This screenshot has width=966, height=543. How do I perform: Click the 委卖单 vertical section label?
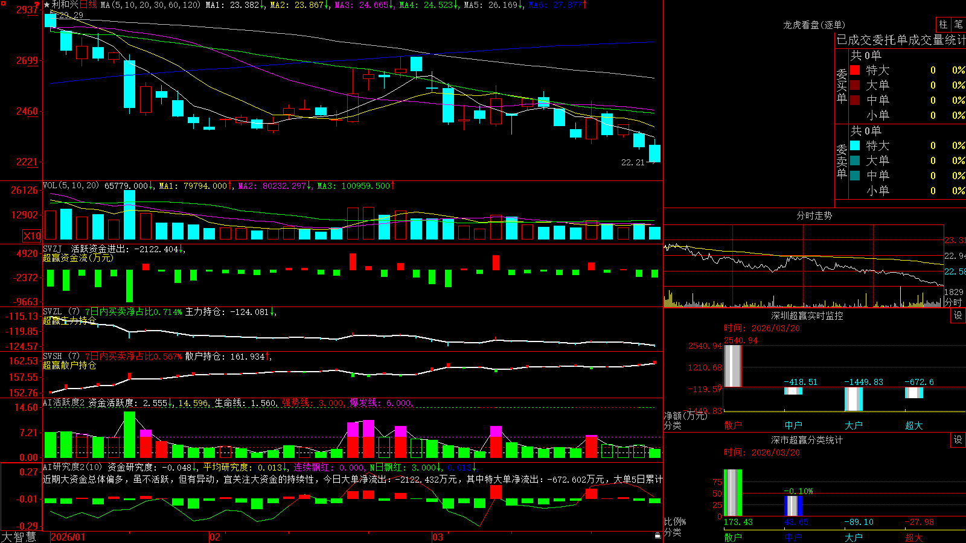tap(842, 161)
